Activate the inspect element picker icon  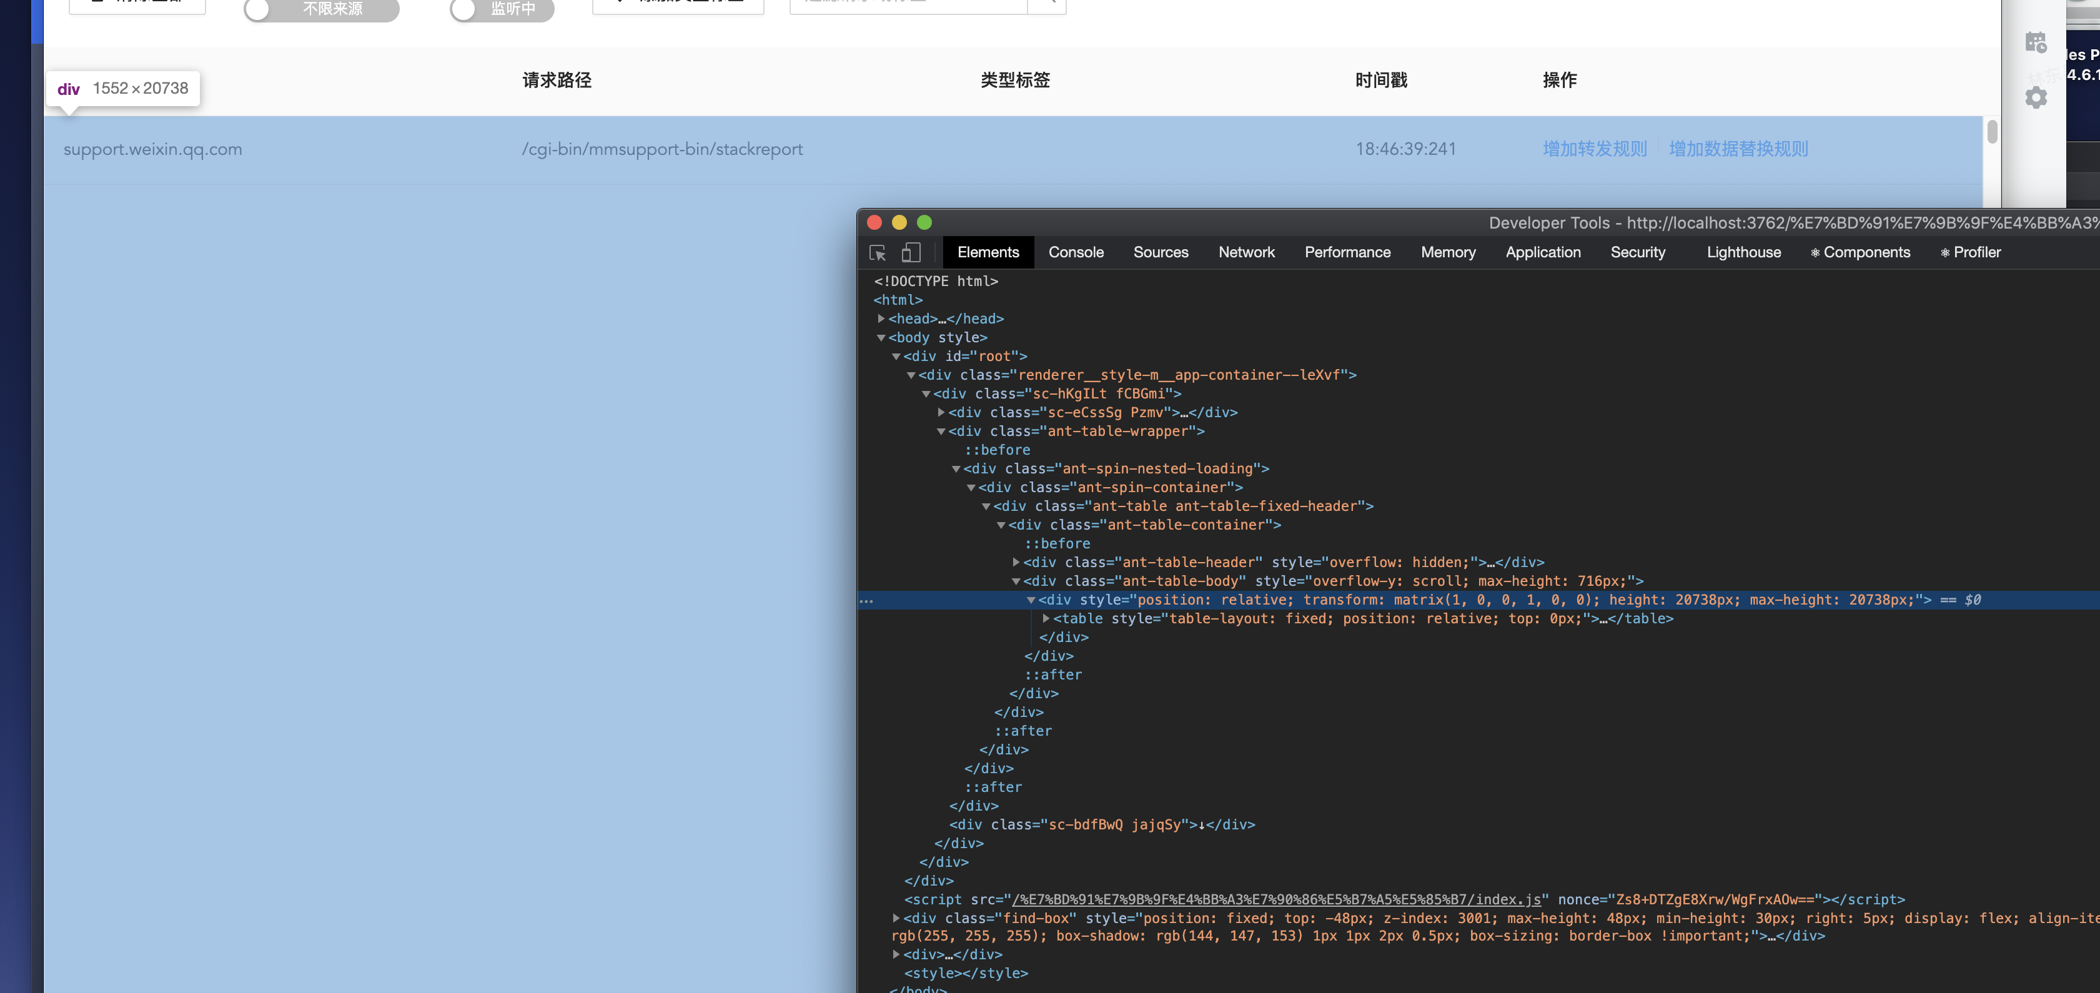877,253
